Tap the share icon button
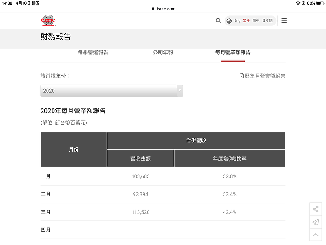The height and width of the screenshot is (245, 326). (x=316, y=209)
